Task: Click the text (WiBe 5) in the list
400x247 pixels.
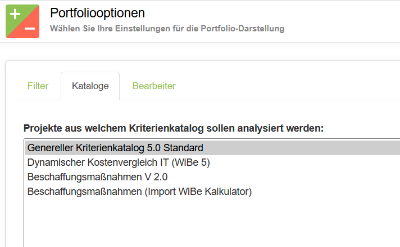Action: (191, 162)
